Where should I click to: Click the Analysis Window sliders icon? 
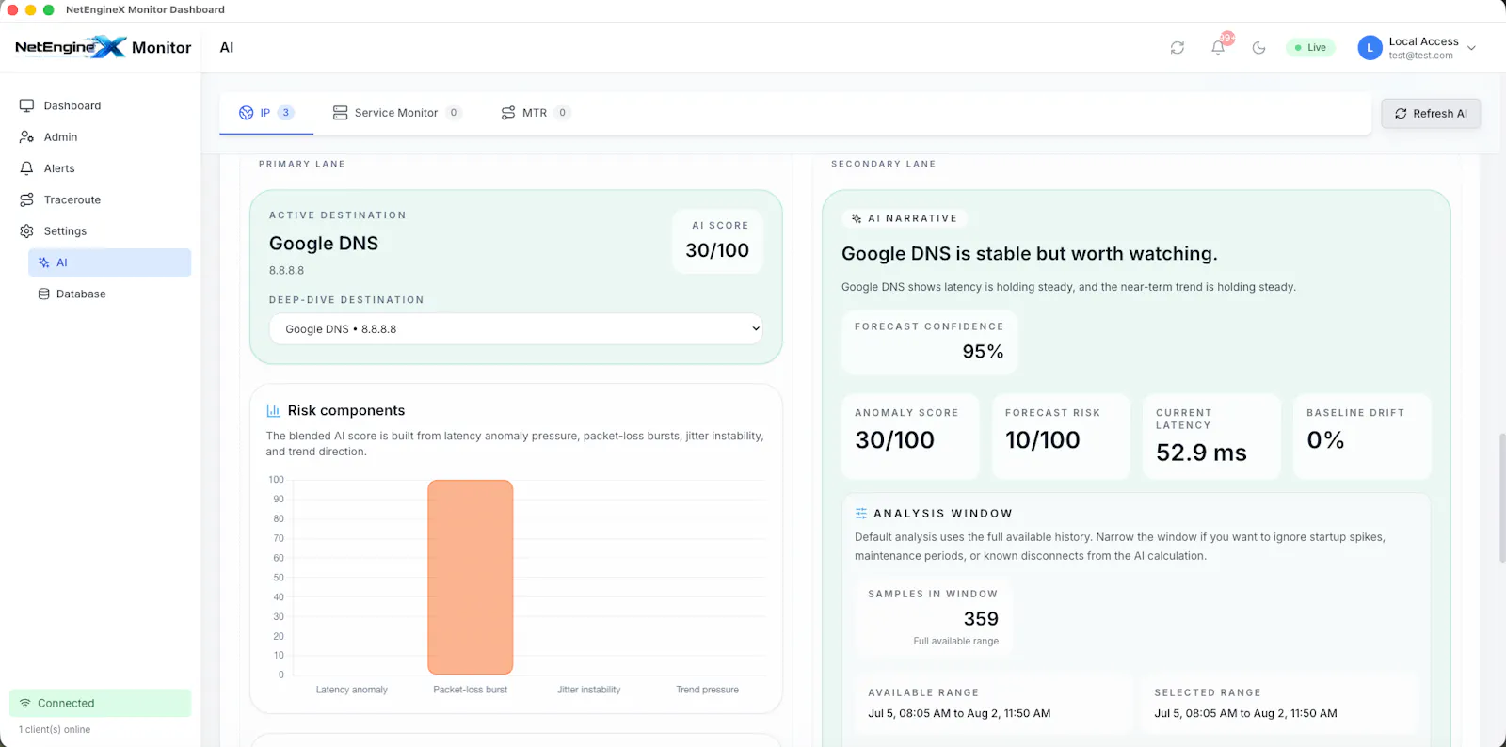point(861,514)
